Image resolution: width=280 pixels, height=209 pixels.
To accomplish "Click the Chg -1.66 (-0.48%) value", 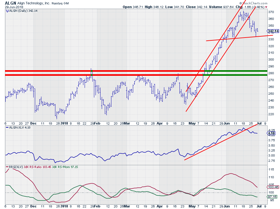I will 250,7.
